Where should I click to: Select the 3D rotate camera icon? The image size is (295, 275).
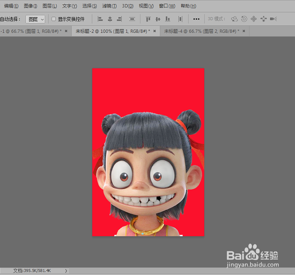(x=234, y=19)
